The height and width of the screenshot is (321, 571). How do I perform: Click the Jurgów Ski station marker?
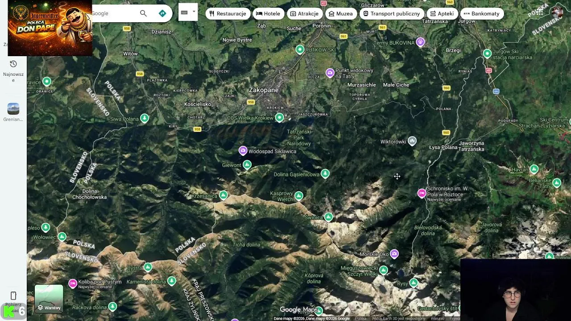(487, 53)
